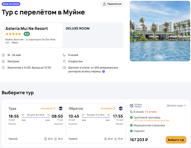Open the hotel pool photo gallery

tap(160, 31)
